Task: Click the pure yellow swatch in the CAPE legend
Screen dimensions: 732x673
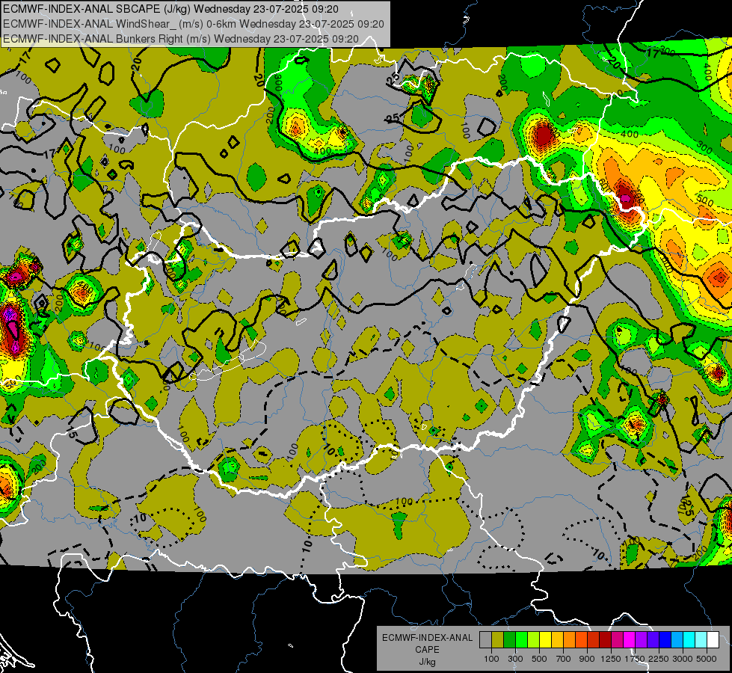Action: pyautogui.click(x=546, y=640)
